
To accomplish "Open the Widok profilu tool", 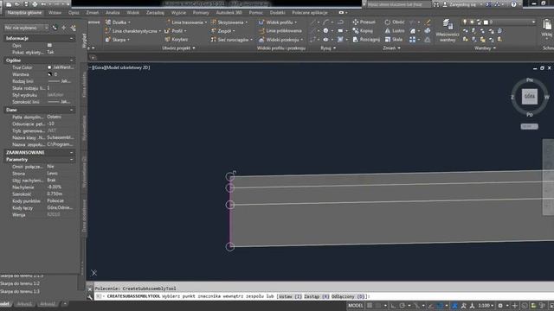I will [x=278, y=22].
